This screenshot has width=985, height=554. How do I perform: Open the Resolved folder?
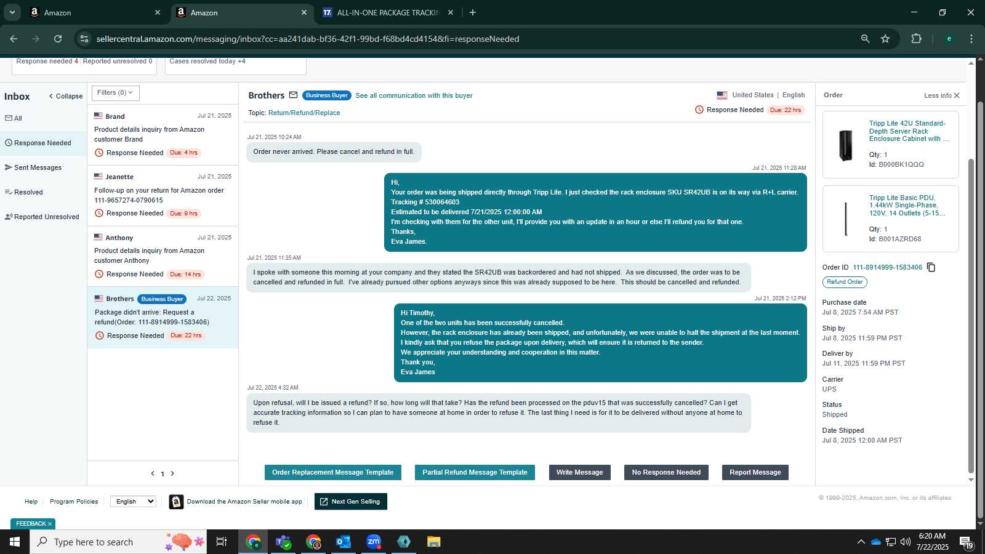24,192
